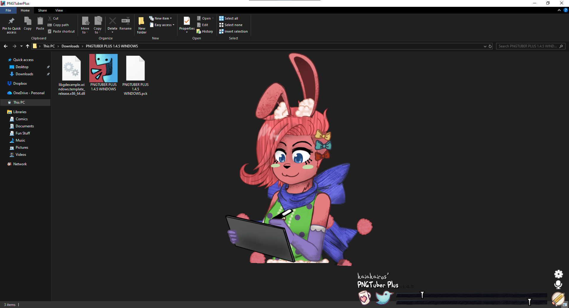Image resolution: width=569 pixels, height=308 pixels.
Task: Click Pin to Quick access
Action: click(x=12, y=25)
